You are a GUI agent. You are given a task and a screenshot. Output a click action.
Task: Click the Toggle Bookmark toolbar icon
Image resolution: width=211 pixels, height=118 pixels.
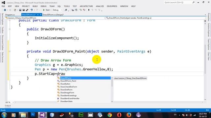point(89,10)
